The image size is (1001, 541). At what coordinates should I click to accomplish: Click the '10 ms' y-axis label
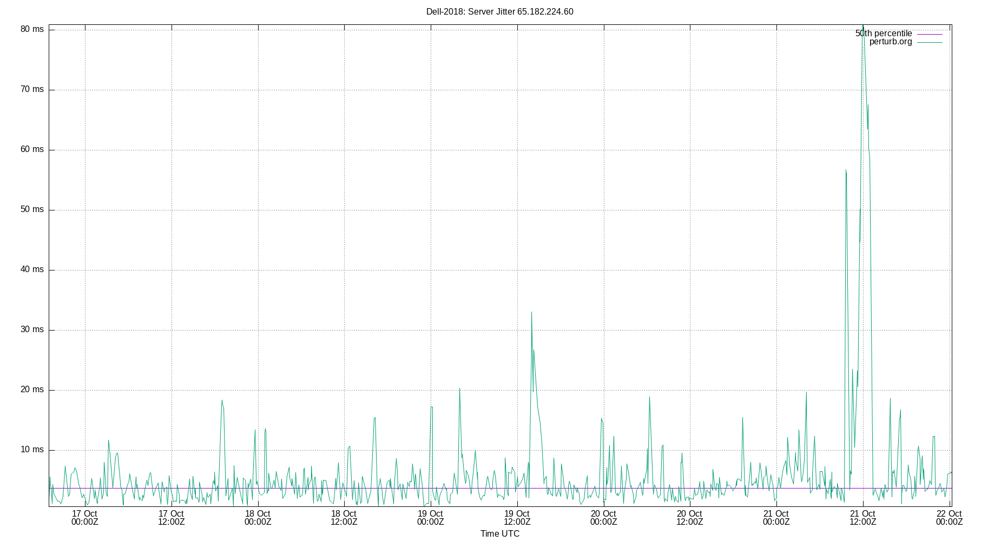[32, 450]
